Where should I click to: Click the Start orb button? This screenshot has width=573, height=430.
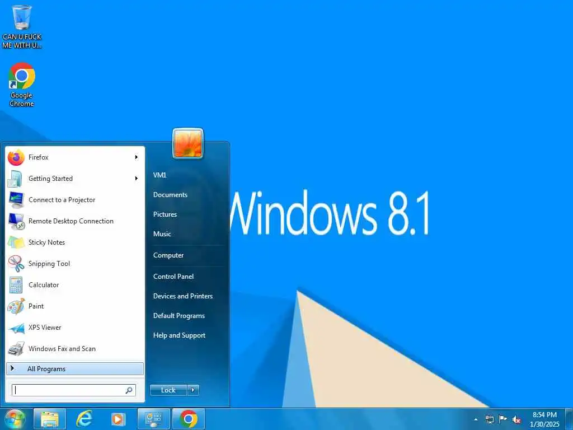coord(15,419)
